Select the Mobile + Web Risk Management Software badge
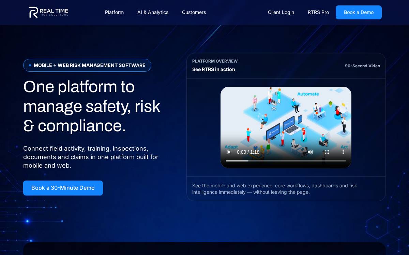Image resolution: width=409 pixels, height=255 pixels. [x=87, y=65]
